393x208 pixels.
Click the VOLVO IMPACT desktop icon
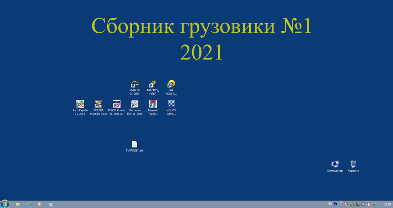coord(171,105)
